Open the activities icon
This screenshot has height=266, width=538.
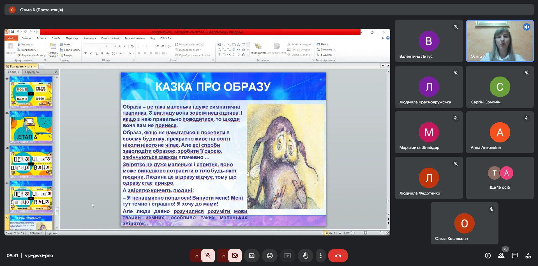click(528, 256)
